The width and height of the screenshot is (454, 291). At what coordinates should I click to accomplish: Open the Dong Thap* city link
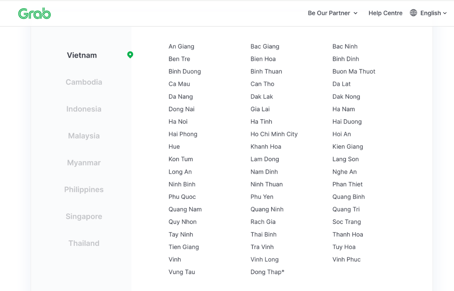click(267, 272)
